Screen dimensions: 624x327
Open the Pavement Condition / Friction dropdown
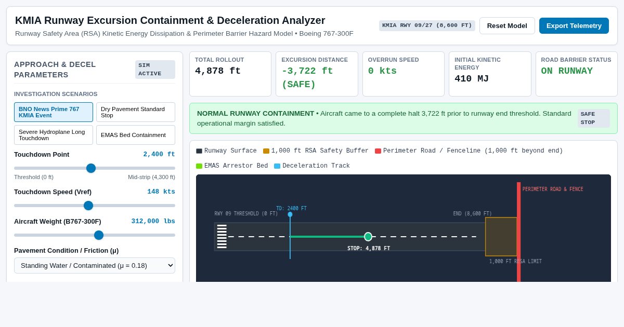coord(95,266)
